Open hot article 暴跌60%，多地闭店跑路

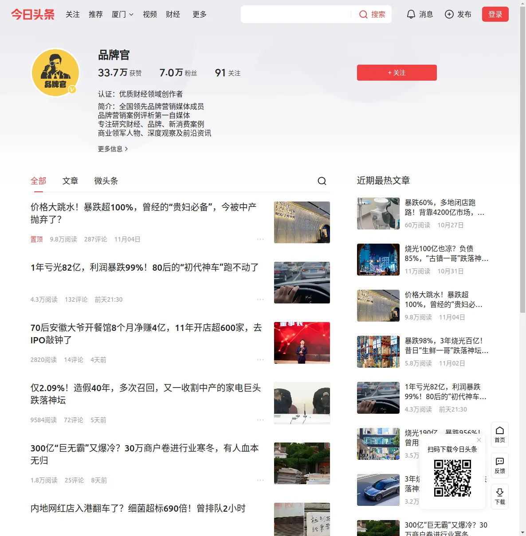tap(445, 207)
